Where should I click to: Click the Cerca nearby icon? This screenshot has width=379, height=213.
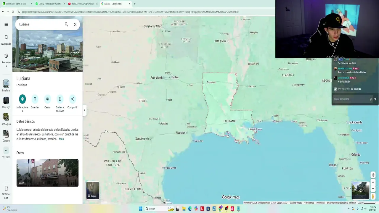point(47,99)
